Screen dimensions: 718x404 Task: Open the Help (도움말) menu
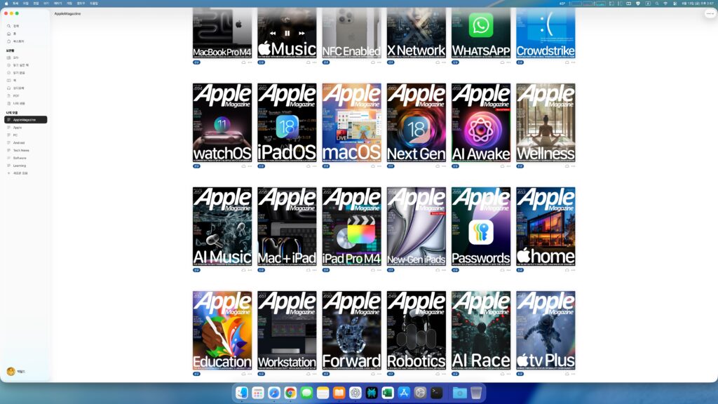pyautogui.click(x=94, y=4)
